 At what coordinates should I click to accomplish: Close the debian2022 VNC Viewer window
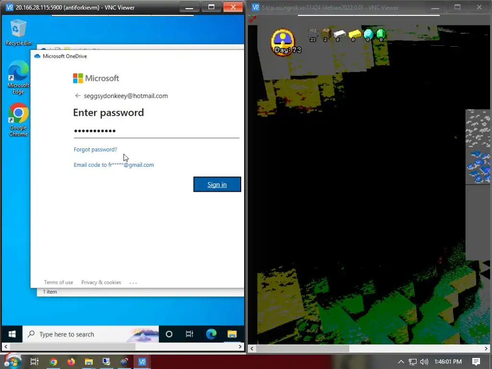479,7
